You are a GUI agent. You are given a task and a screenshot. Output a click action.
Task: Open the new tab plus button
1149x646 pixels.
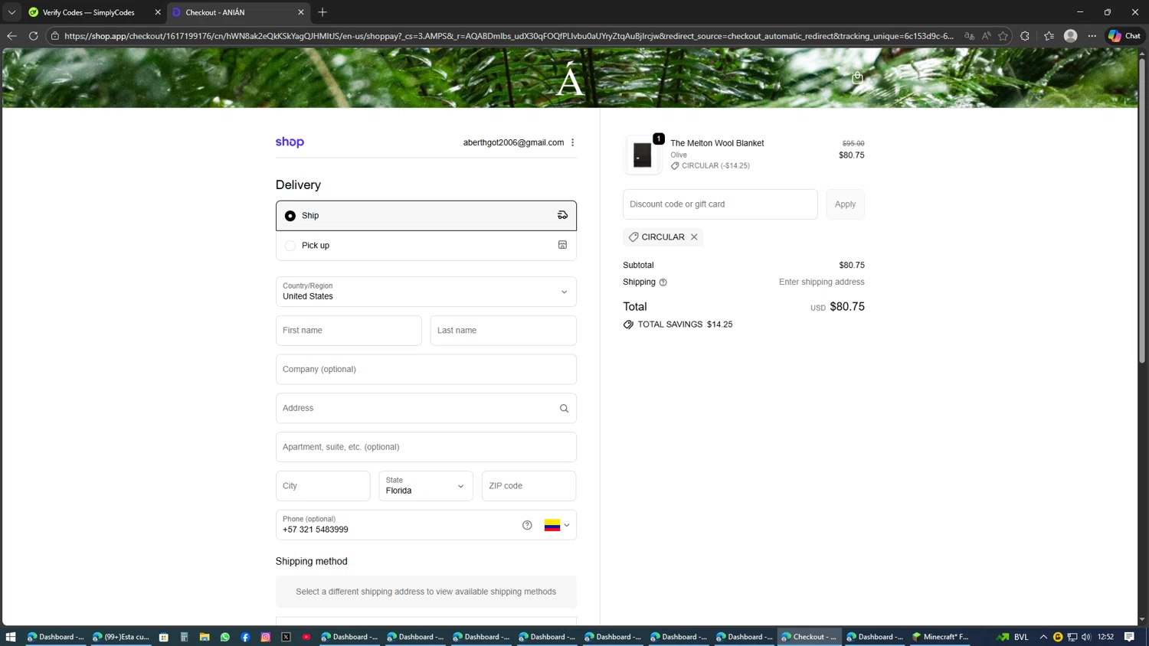pos(322,12)
